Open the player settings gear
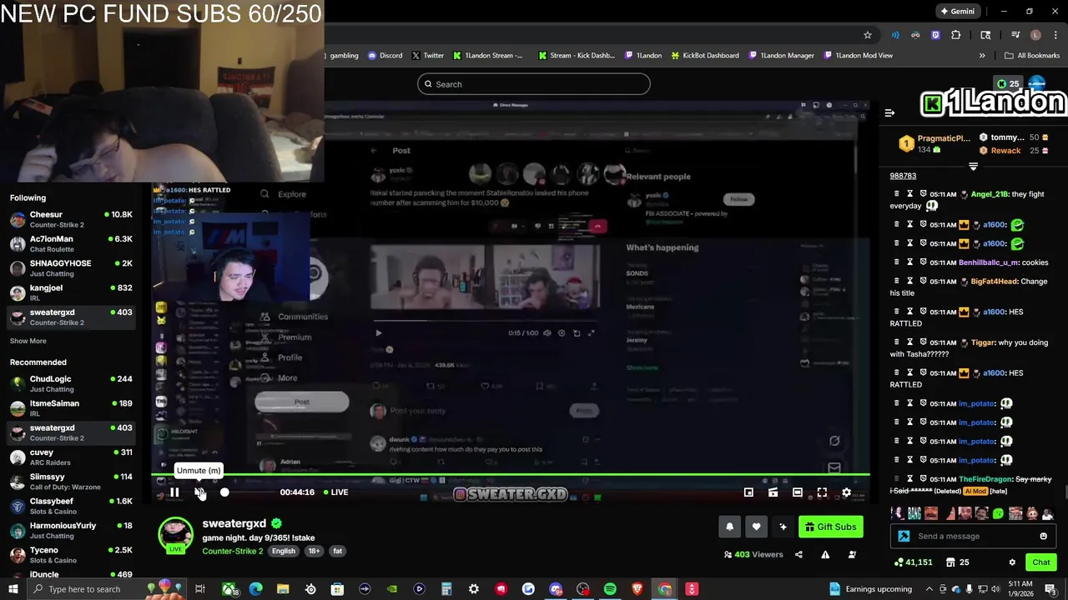The image size is (1068, 600). [x=846, y=492]
